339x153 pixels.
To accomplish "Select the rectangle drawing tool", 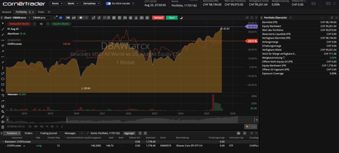I will click(x=3, y=84).
